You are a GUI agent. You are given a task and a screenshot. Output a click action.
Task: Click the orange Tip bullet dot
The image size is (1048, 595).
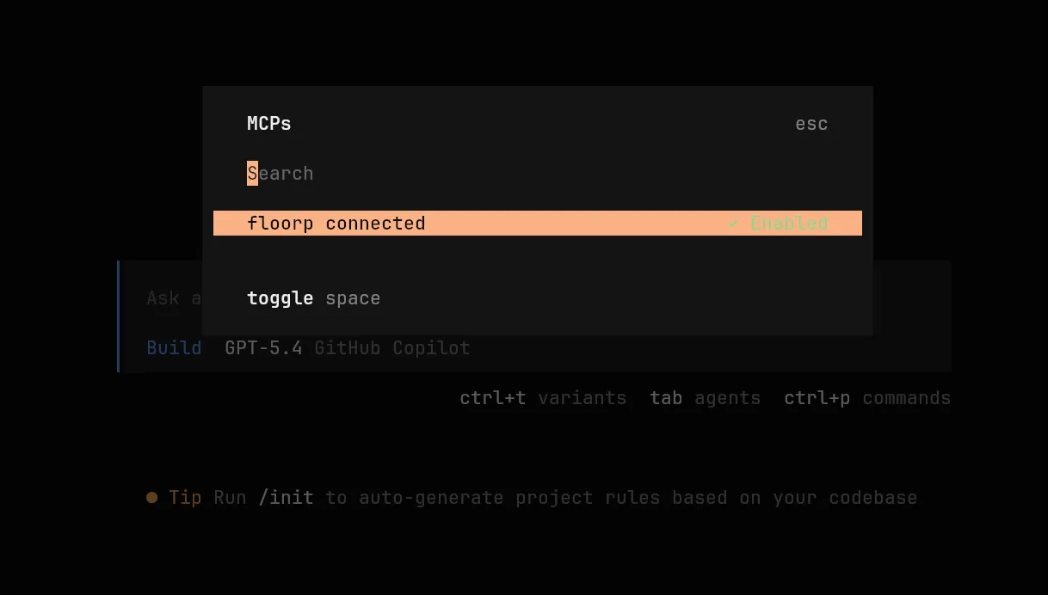point(152,498)
